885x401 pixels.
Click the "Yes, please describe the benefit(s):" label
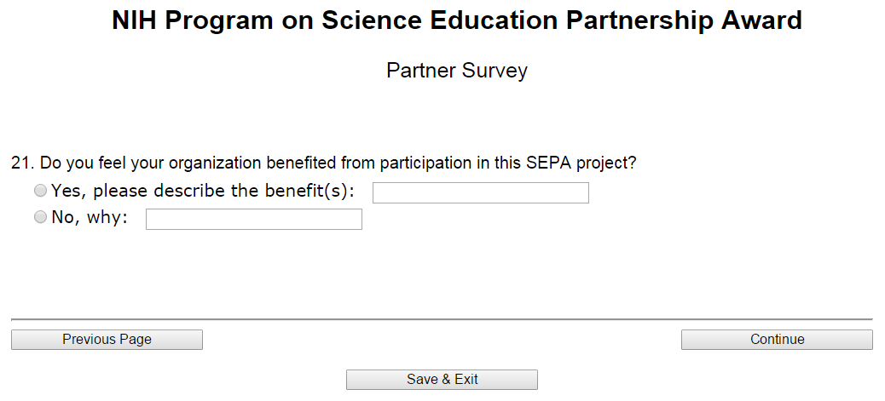pyautogui.click(x=203, y=191)
